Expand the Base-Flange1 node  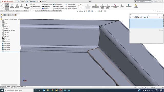point(1,42)
